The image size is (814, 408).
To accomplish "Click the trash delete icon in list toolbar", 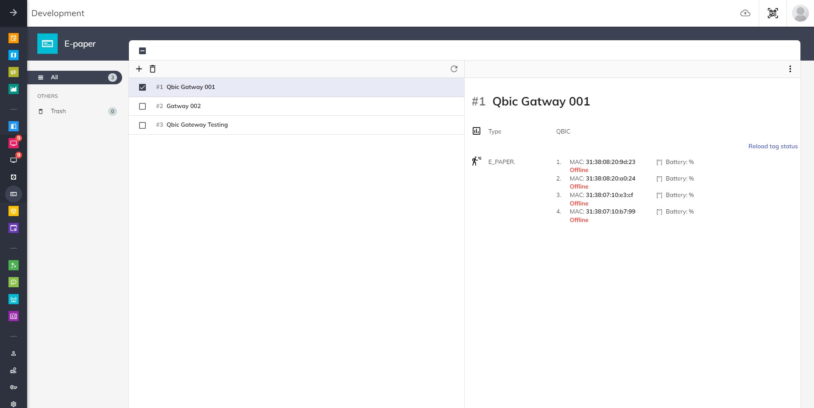I will [153, 69].
